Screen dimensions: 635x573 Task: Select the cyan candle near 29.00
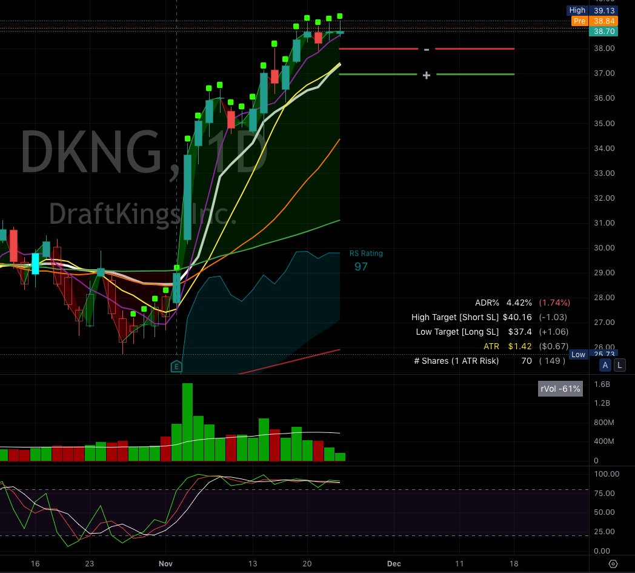click(35, 263)
